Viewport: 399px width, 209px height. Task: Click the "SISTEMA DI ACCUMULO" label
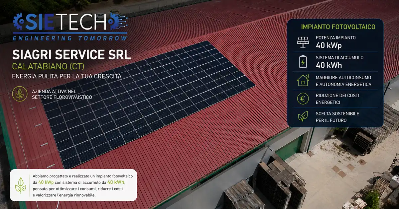(x=339, y=58)
